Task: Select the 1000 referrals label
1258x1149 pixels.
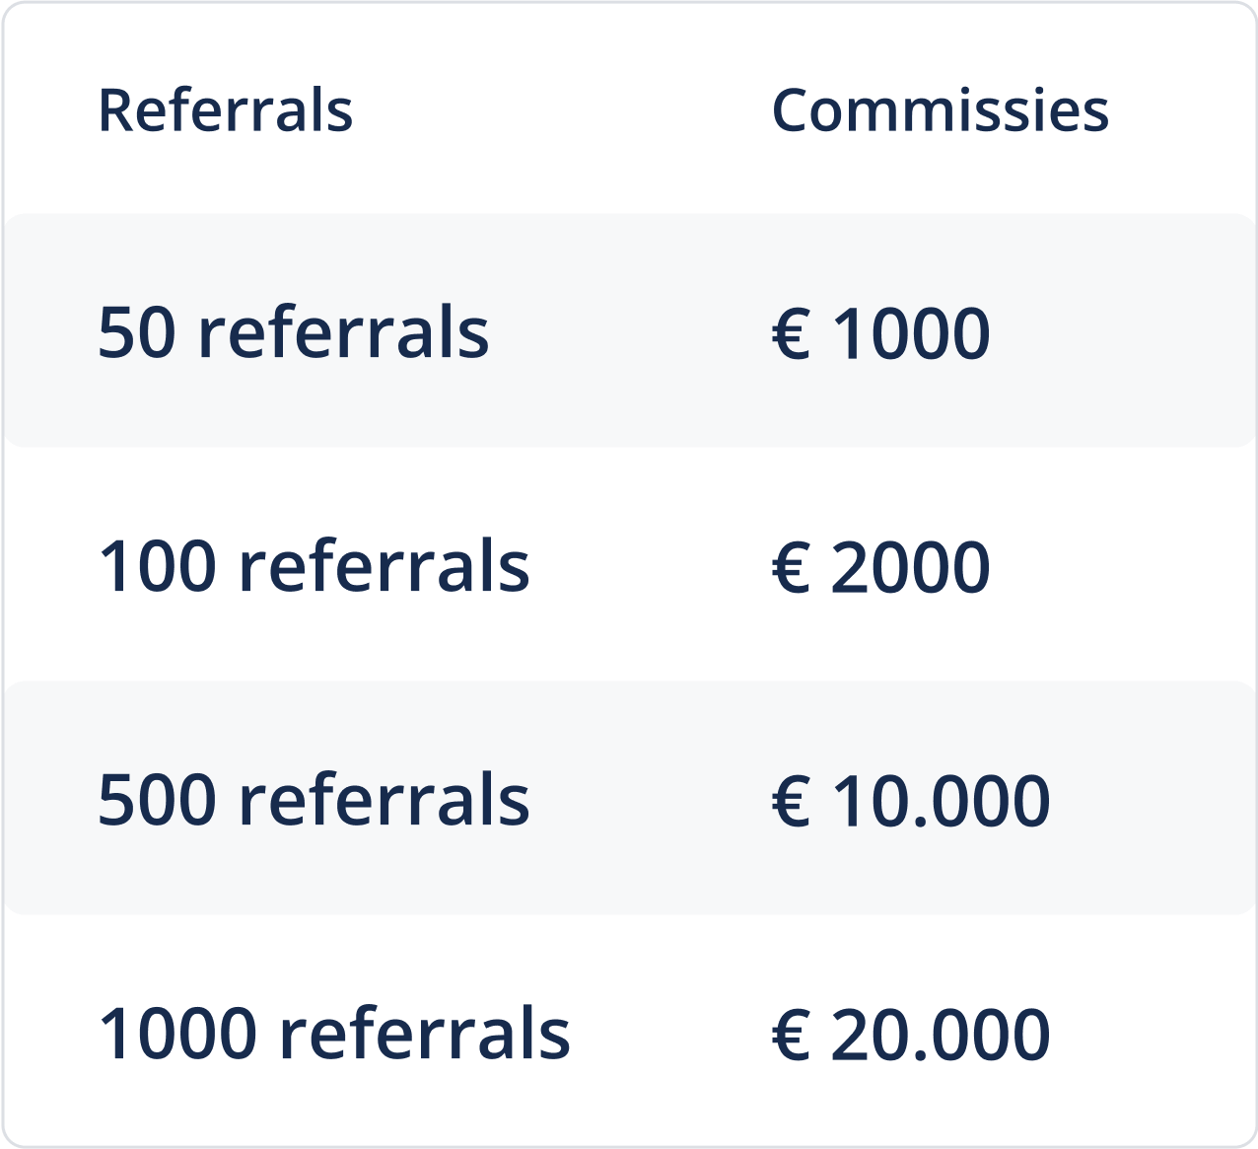Action: pos(333,1034)
